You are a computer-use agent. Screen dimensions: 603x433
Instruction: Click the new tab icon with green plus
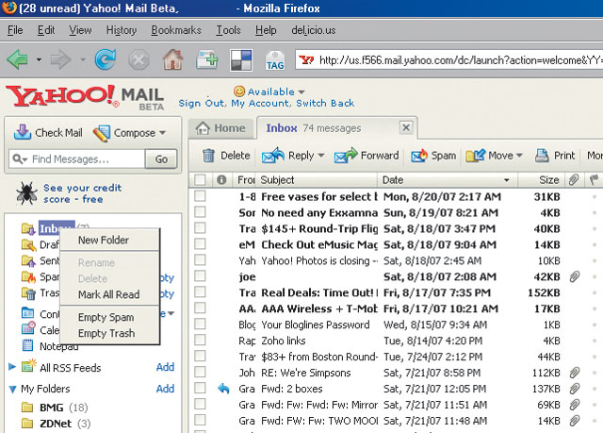207,59
